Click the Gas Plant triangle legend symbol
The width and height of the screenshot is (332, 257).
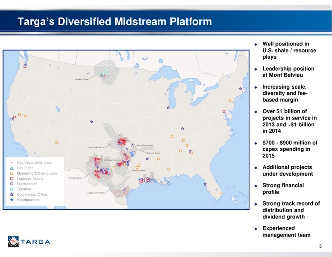(12, 168)
